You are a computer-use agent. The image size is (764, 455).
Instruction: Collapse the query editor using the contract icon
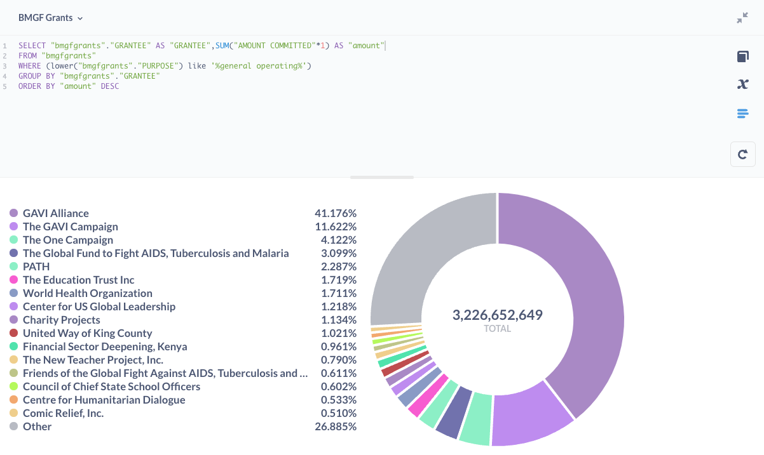pyautogui.click(x=742, y=18)
